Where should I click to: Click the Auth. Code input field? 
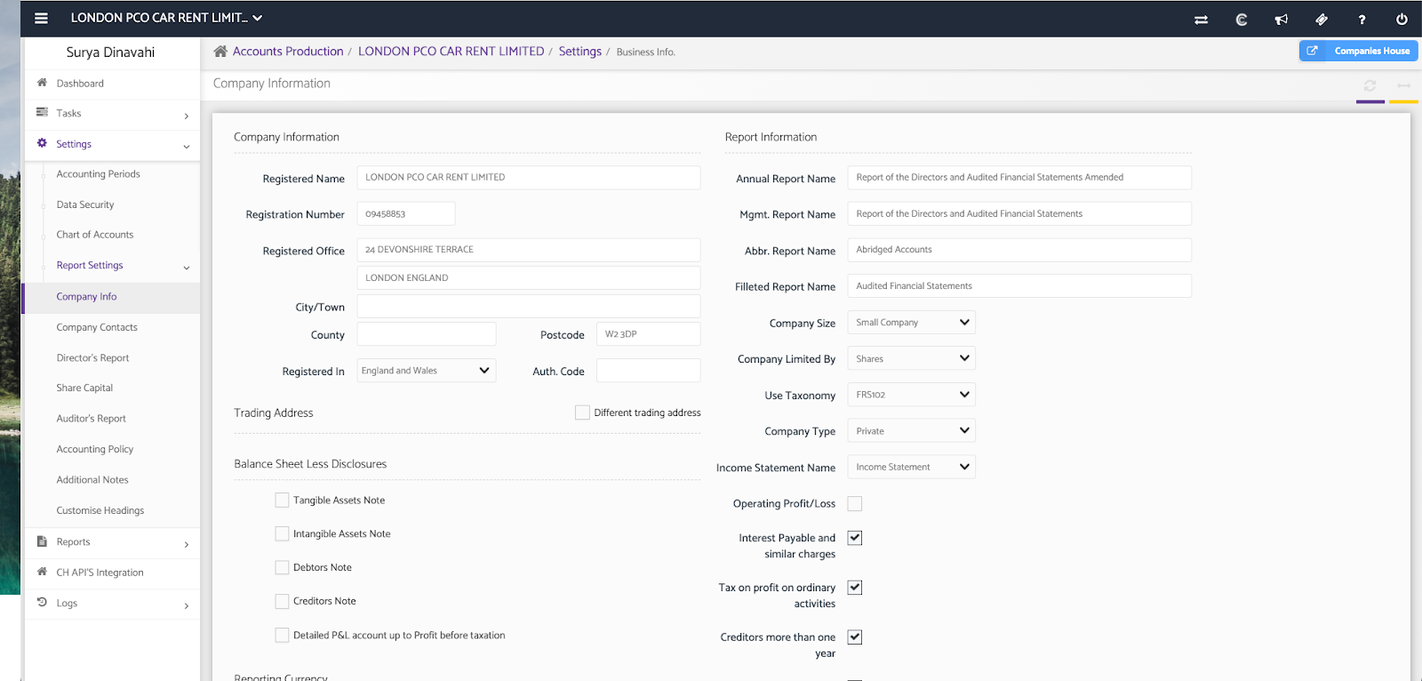648,371
